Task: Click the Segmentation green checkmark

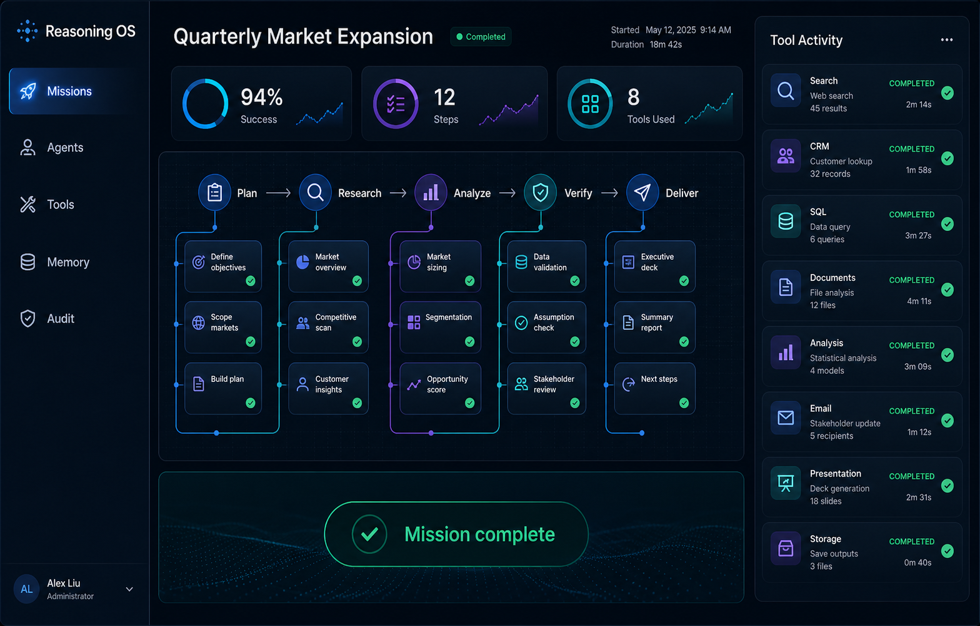Action: pyautogui.click(x=470, y=341)
